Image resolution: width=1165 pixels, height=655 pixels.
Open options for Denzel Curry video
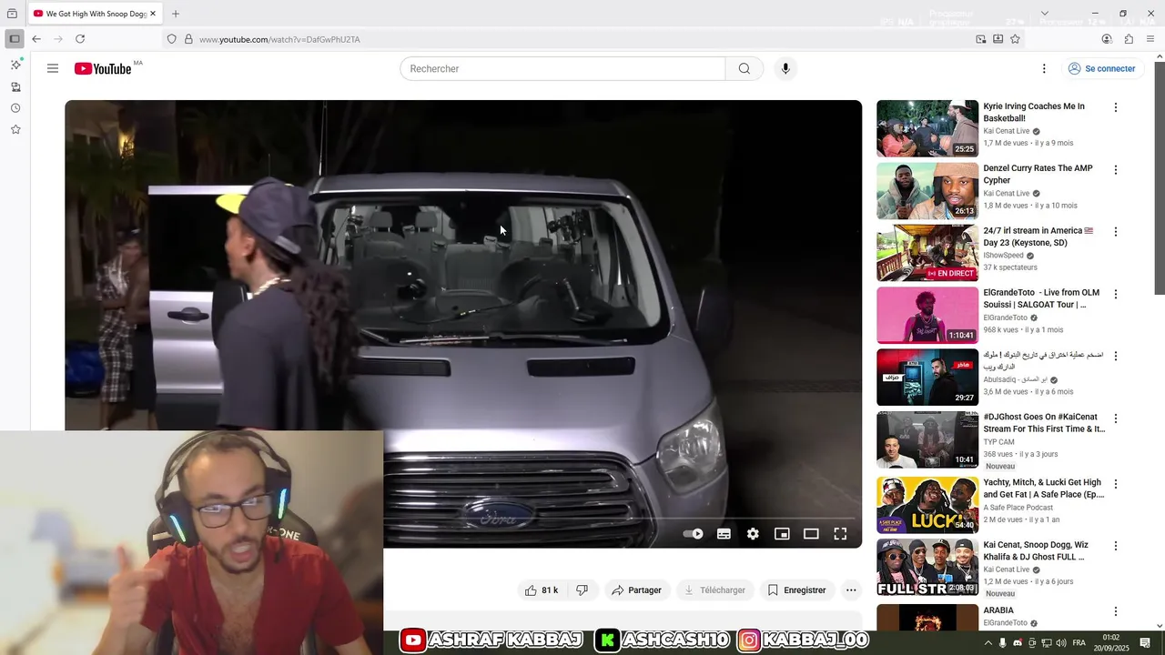pos(1116,170)
